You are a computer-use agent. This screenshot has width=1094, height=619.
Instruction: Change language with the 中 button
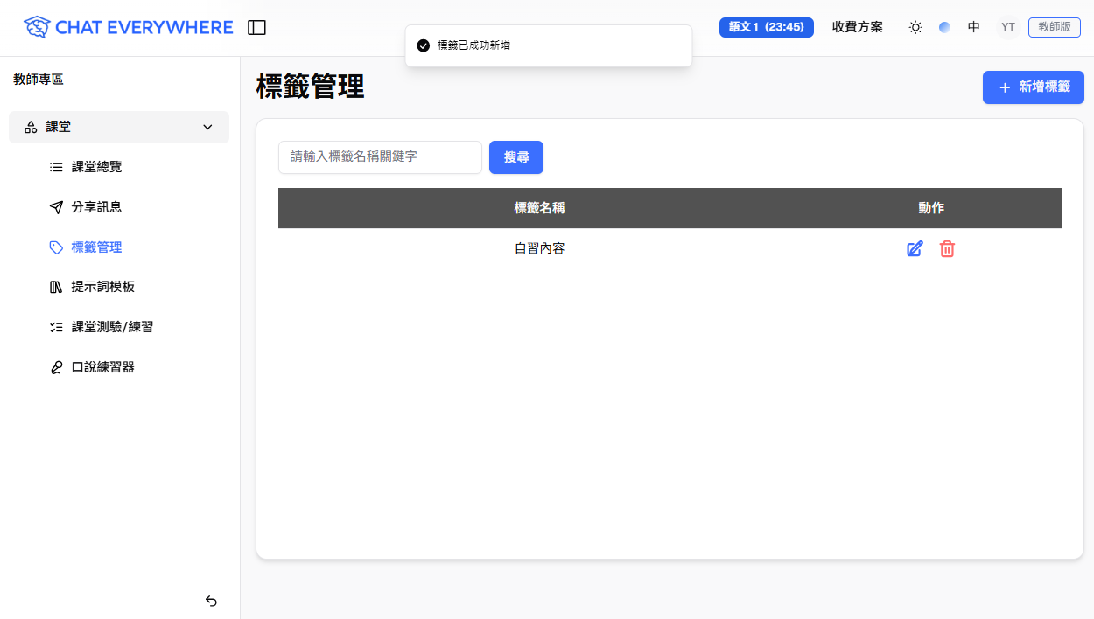(974, 27)
